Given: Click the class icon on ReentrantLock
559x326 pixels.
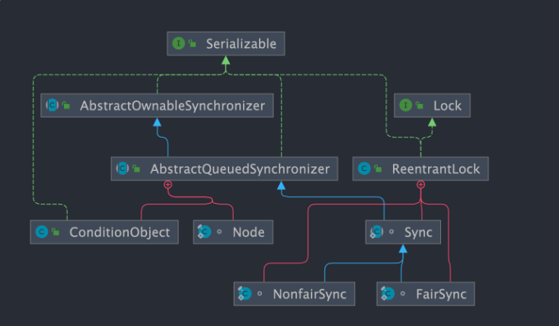Looking at the screenshot, I should (x=364, y=169).
